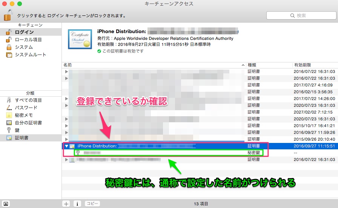The width and height of the screenshot is (338, 208).
Task: Expand the row expiring 2016/09/27 11:59:26
Action: (x=66, y=132)
